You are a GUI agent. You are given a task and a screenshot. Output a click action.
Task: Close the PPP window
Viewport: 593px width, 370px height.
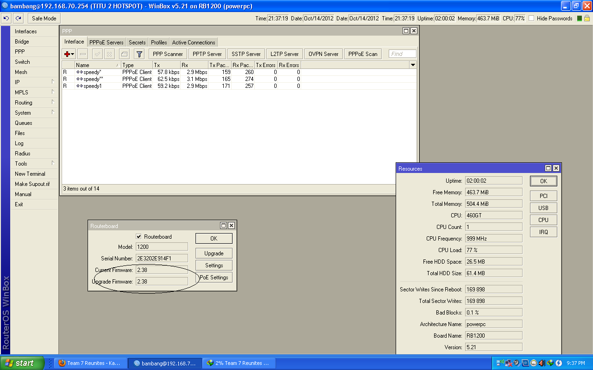click(414, 31)
